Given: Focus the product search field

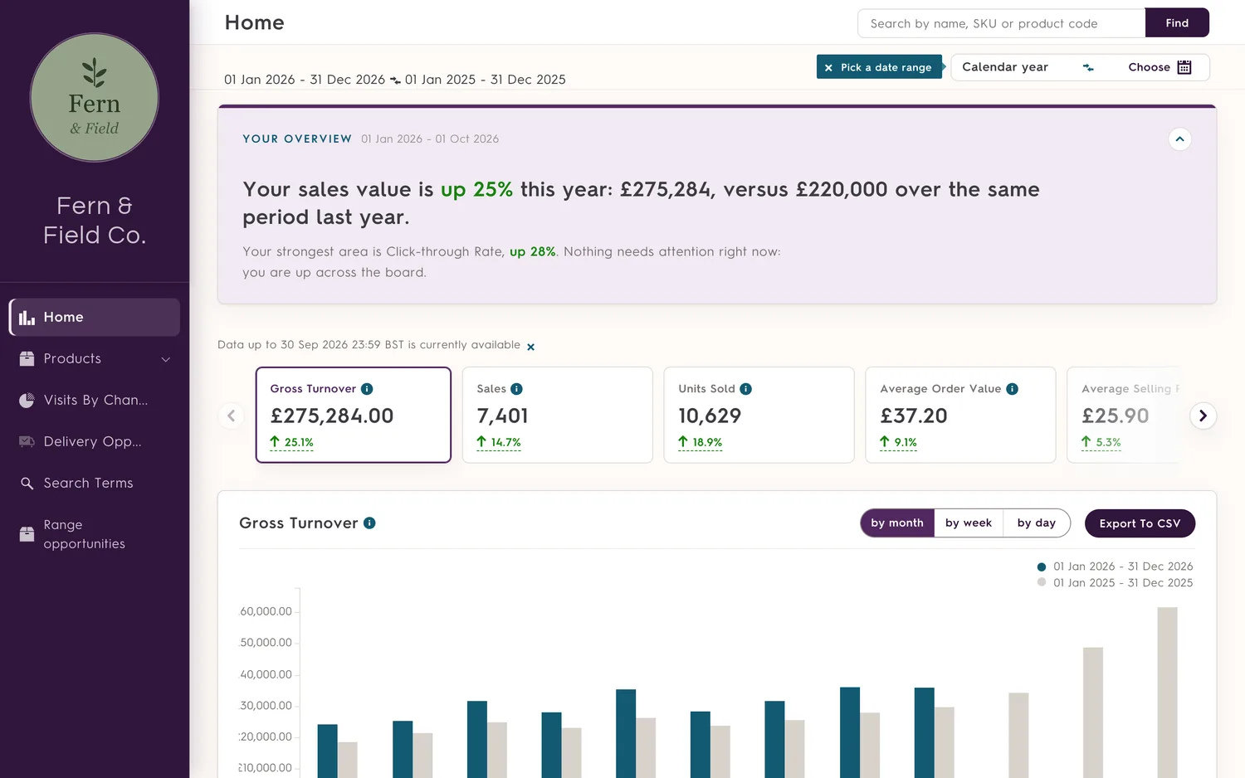Looking at the screenshot, I should point(1002,23).
